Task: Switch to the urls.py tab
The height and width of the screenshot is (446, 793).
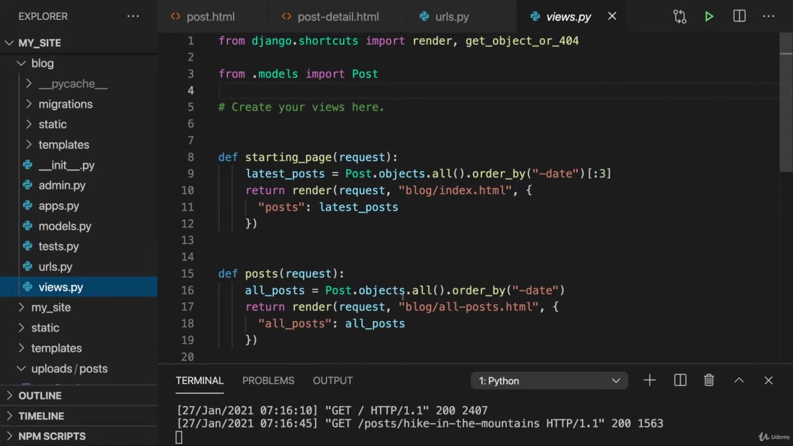Action: click(452, 17)
